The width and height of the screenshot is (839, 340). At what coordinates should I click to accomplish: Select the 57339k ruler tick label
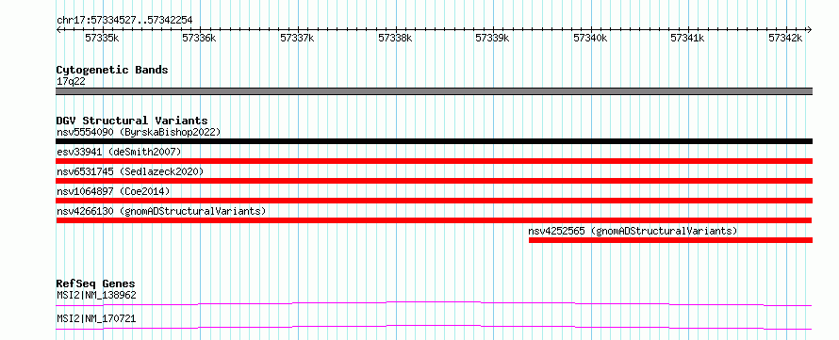(x=492, y=38)
